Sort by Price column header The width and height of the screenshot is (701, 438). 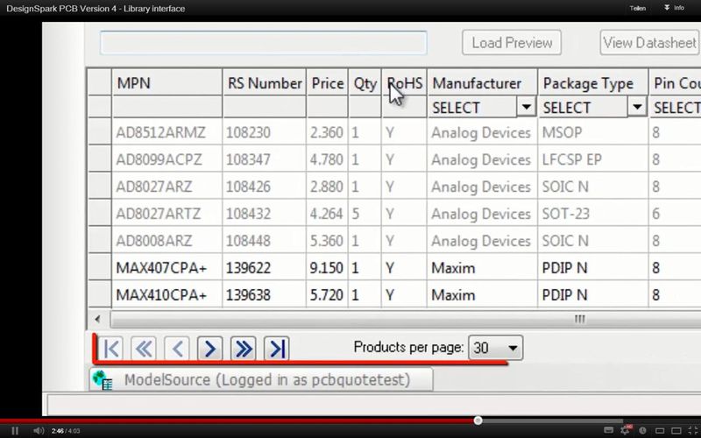(x=327, y=83)
